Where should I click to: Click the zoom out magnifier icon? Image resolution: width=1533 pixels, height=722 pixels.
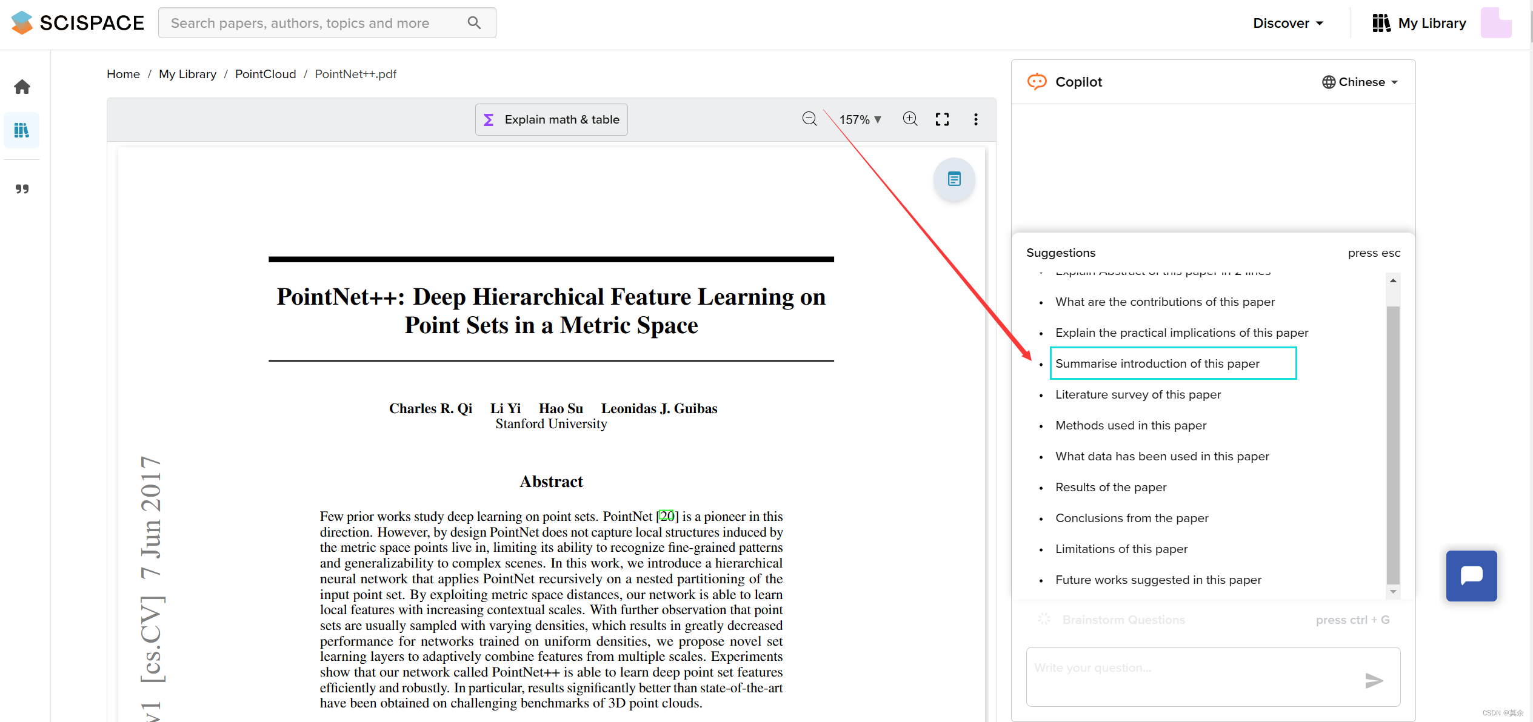click(809, 119)
